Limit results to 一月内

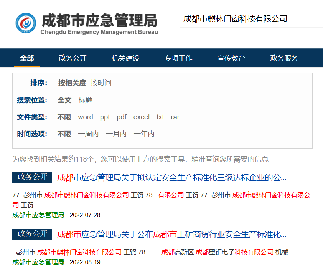pos(116,134)
